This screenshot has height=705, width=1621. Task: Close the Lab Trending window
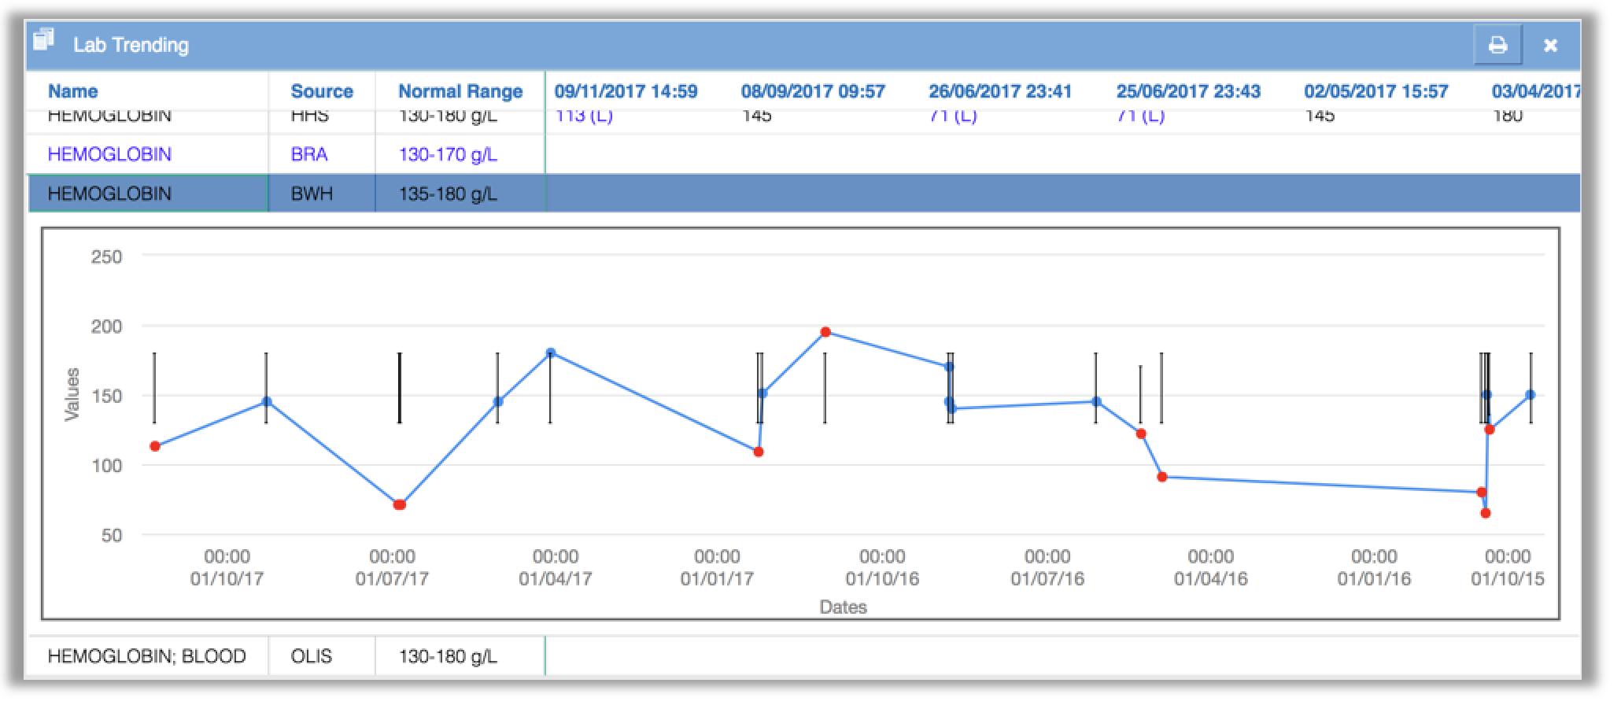(x=1550, y=46)
